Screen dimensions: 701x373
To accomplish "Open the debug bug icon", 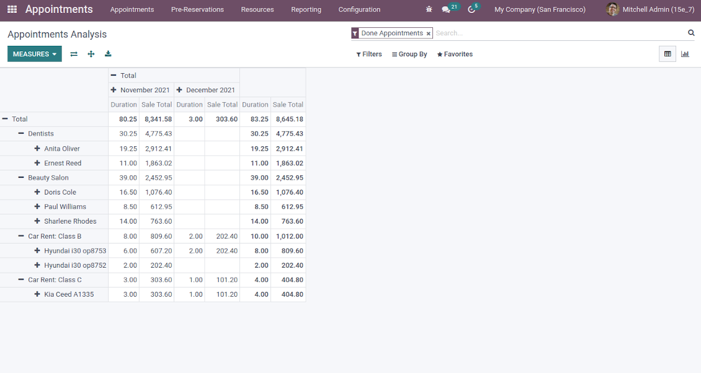I will pos(429,9).
